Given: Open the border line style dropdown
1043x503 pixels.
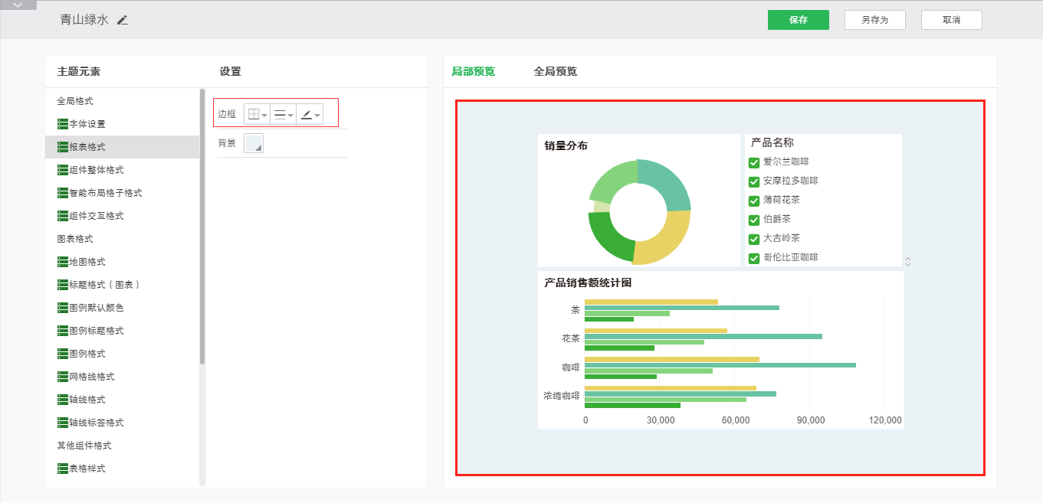Looking at the screenshot, I should tap(283, 115).
